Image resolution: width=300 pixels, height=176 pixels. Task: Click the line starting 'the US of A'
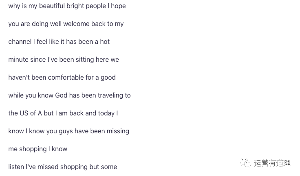point(63,113)
